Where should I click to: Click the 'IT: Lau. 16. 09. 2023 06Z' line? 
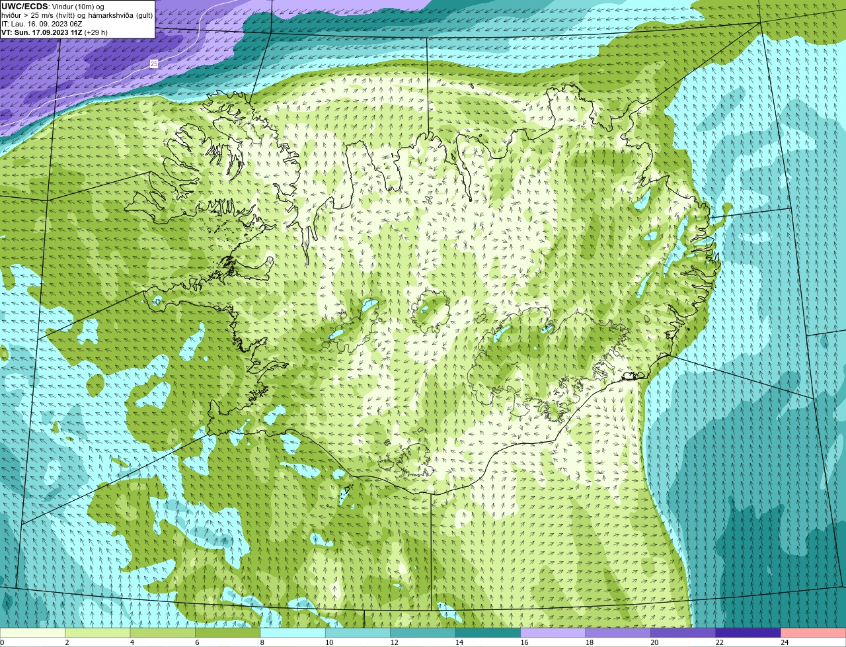[x=42, y=24]
